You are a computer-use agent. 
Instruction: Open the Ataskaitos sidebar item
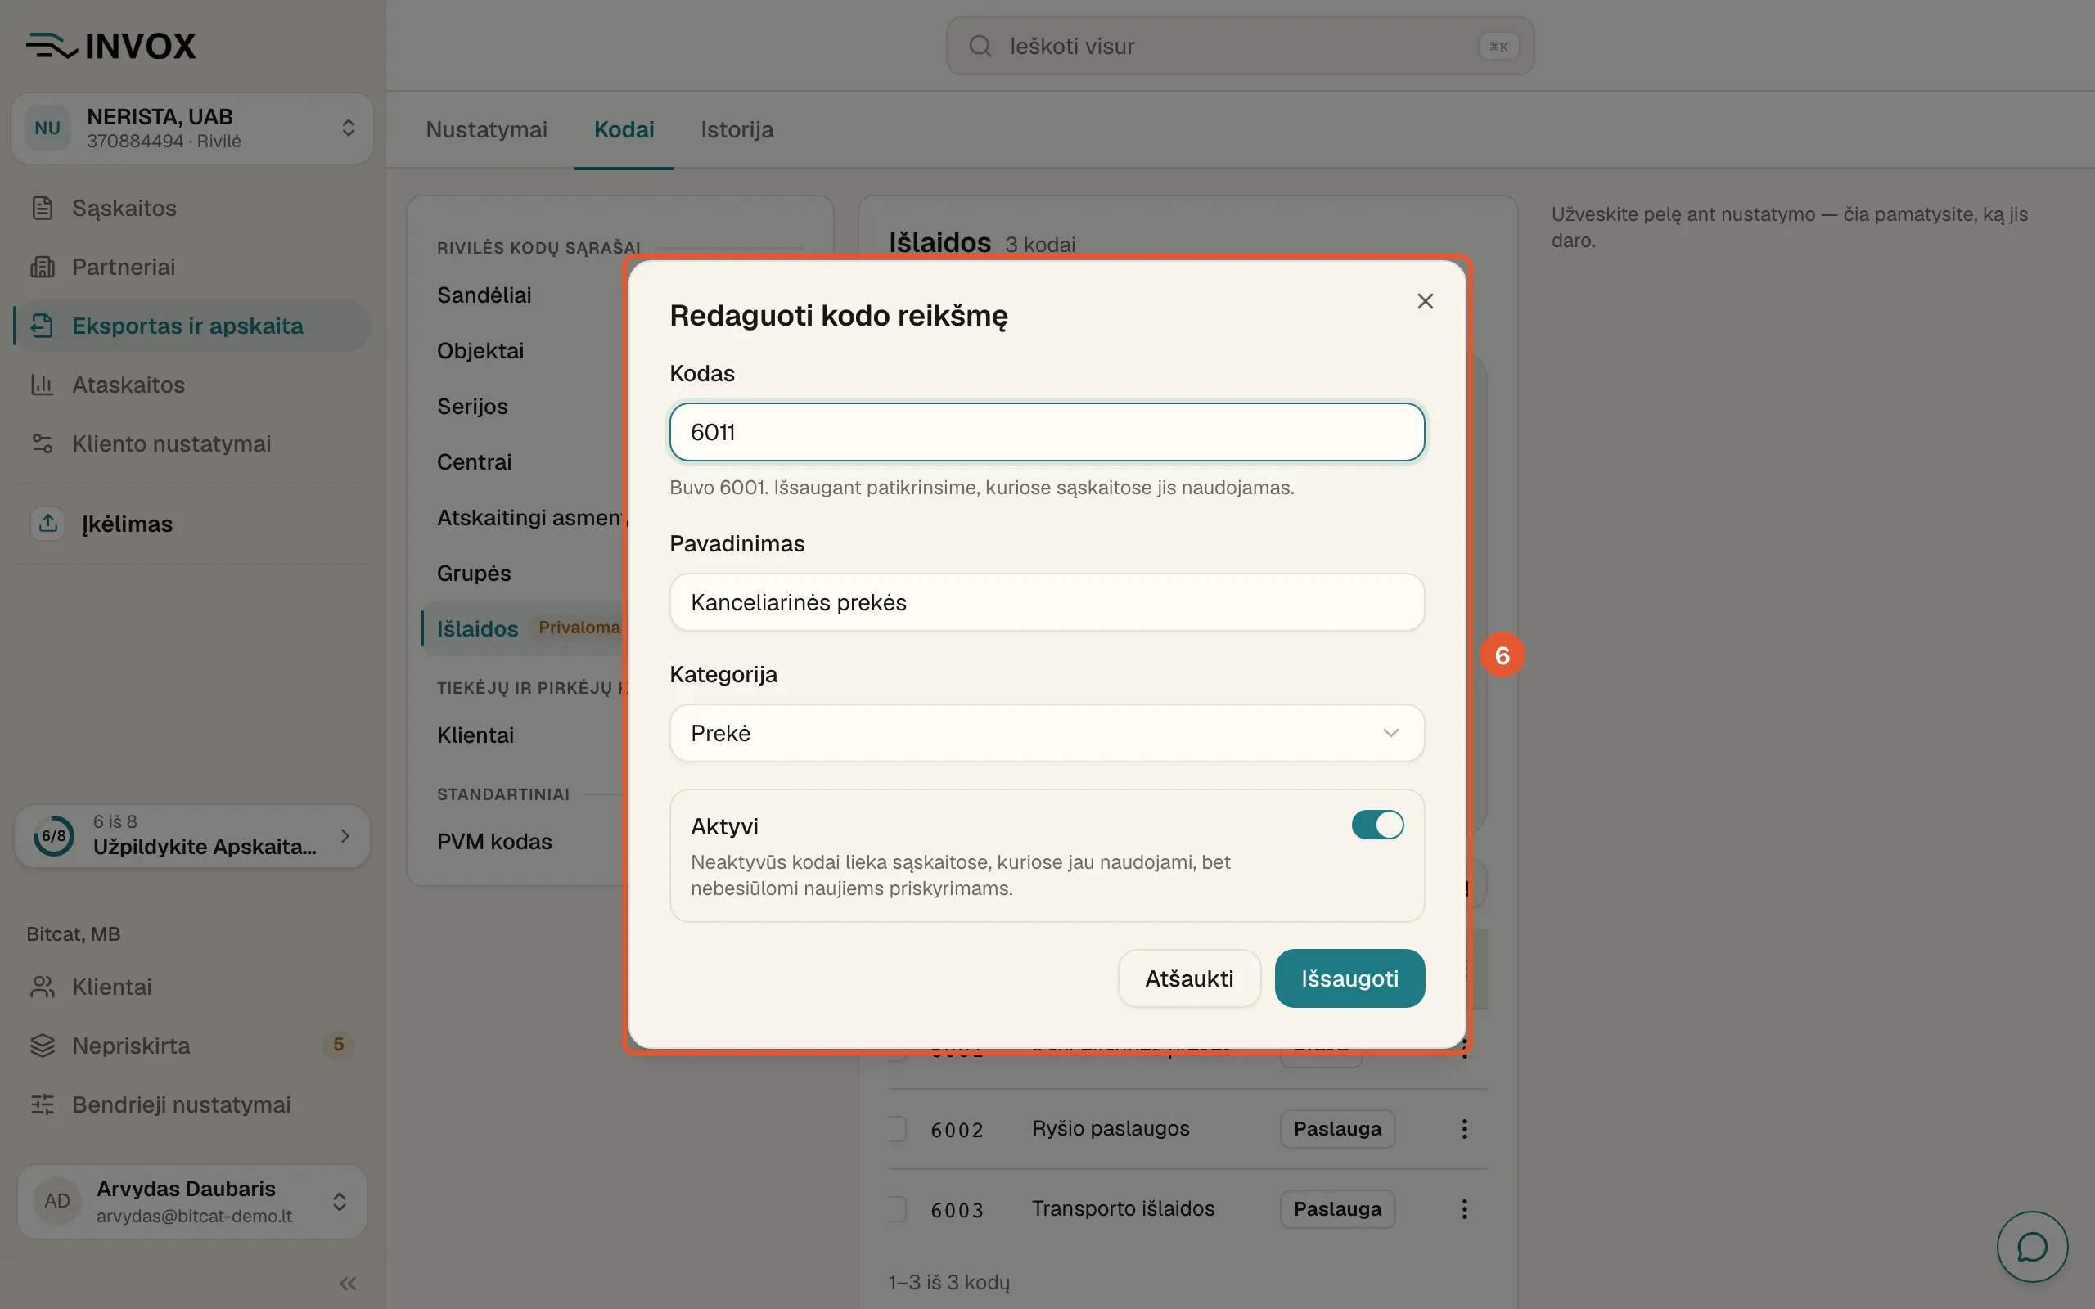pos(192,385)
